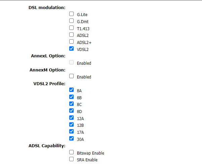Disable VDSL2 profile 8B

pos(71,97)
